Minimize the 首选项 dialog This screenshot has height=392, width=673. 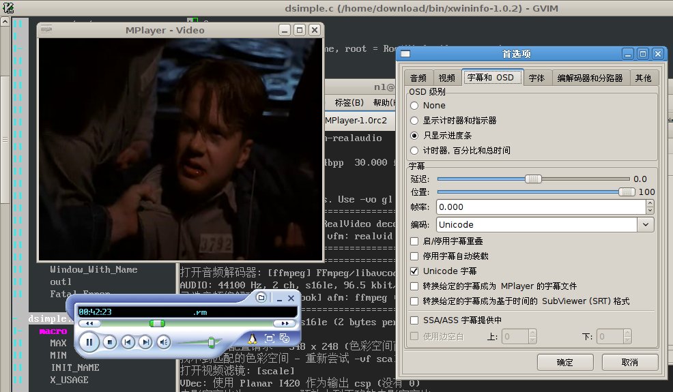(628, 54)
